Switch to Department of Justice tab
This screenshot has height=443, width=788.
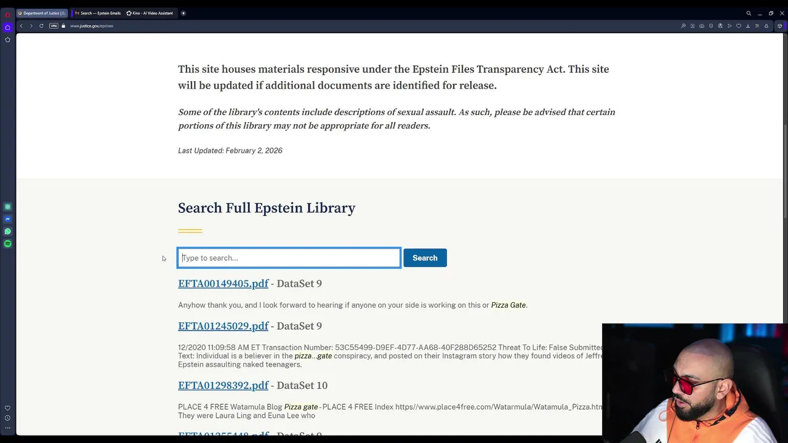click(x=42, y=13)
